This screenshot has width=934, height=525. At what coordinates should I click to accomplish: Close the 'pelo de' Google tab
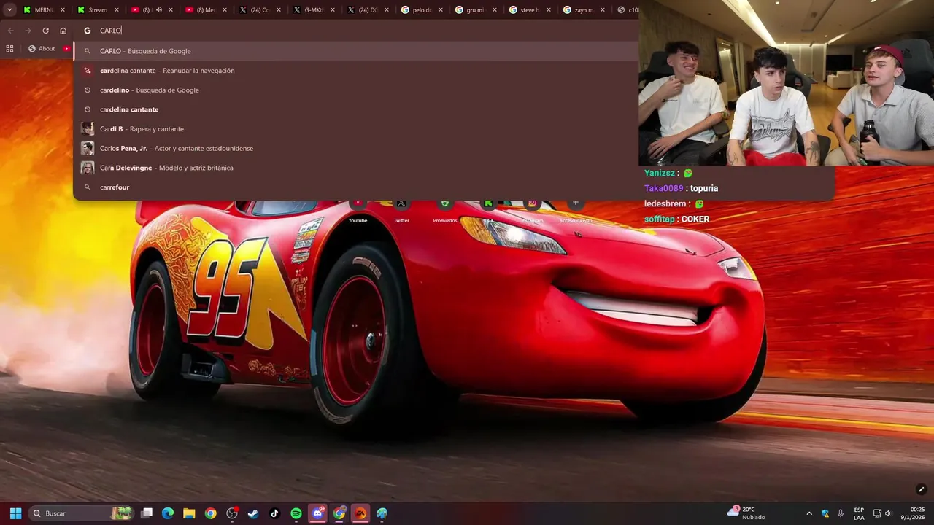(441, 10)
